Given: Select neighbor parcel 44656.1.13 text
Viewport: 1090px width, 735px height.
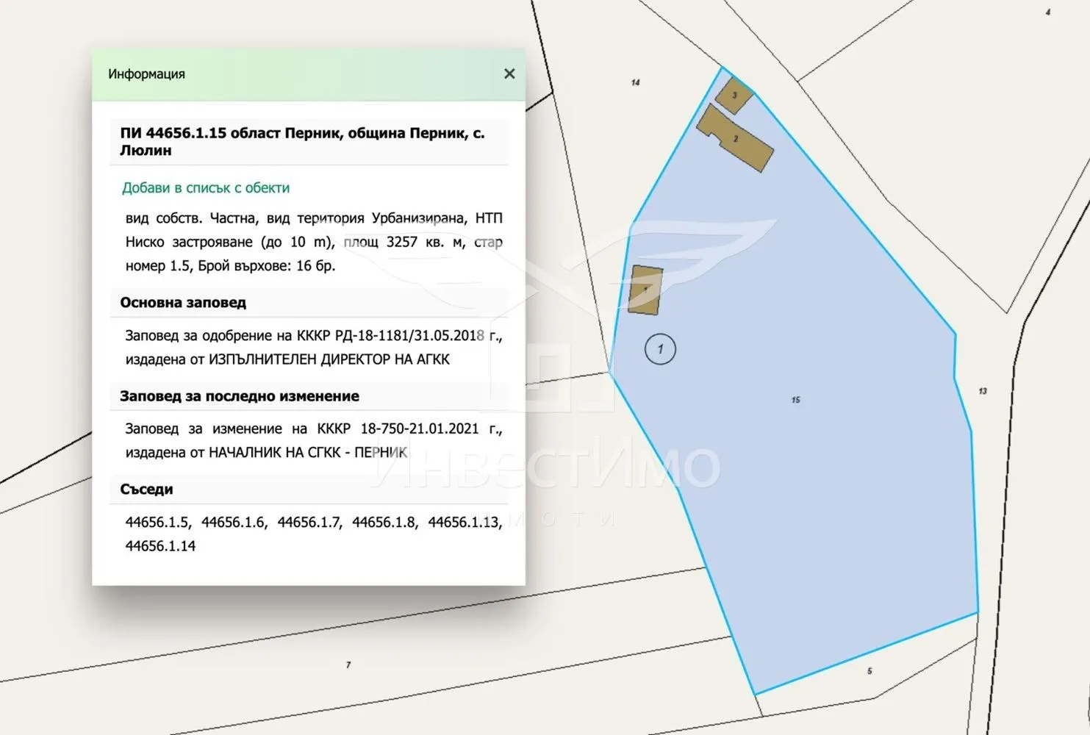Looking at the screenshot, I should point(465,522).
